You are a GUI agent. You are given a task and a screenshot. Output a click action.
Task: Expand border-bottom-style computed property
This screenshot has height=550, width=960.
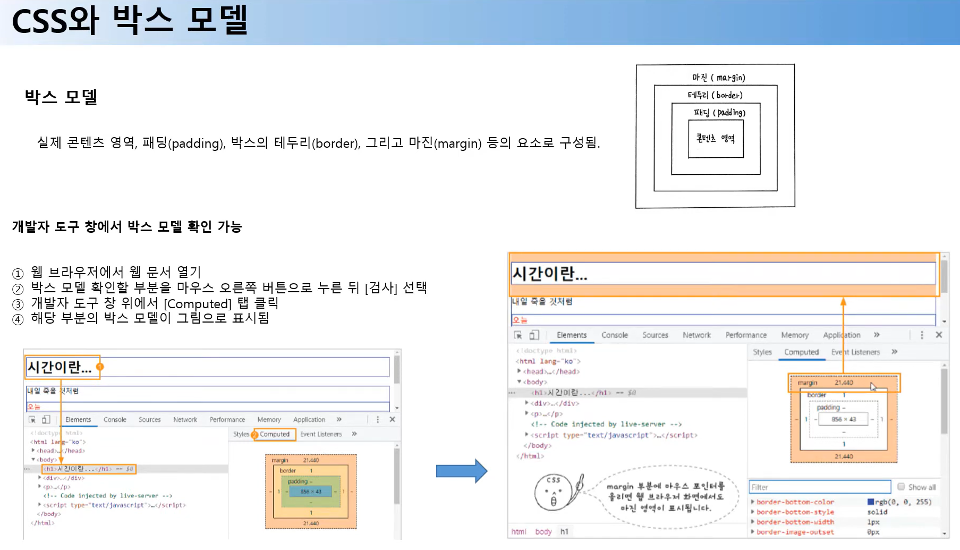point(753,512)
